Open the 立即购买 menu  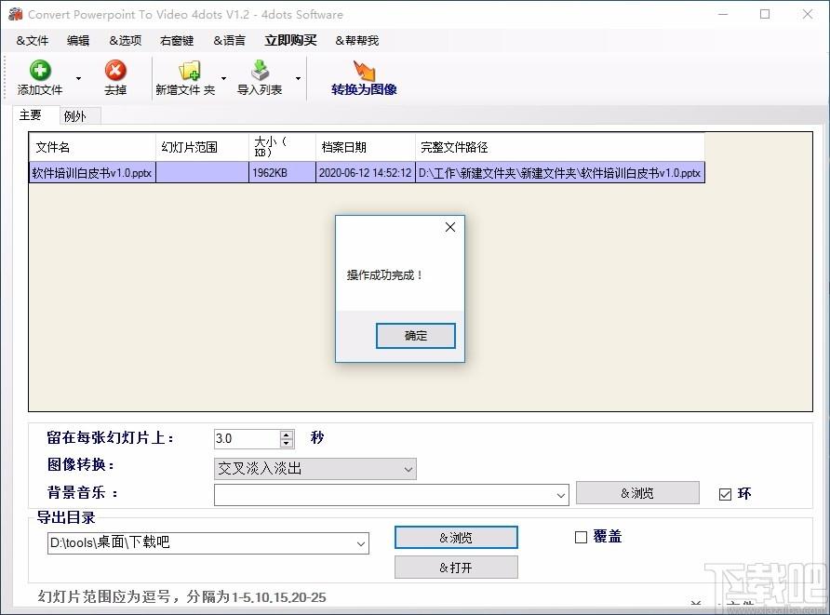click(290, 41)
